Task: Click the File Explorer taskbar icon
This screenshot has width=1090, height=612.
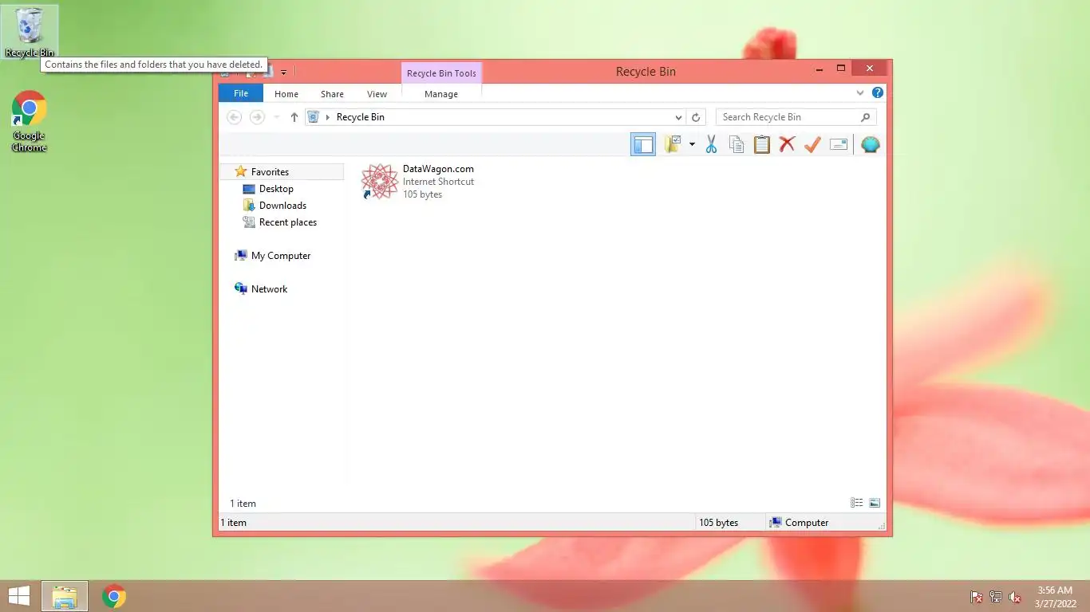Action: [x=65, y=596]
